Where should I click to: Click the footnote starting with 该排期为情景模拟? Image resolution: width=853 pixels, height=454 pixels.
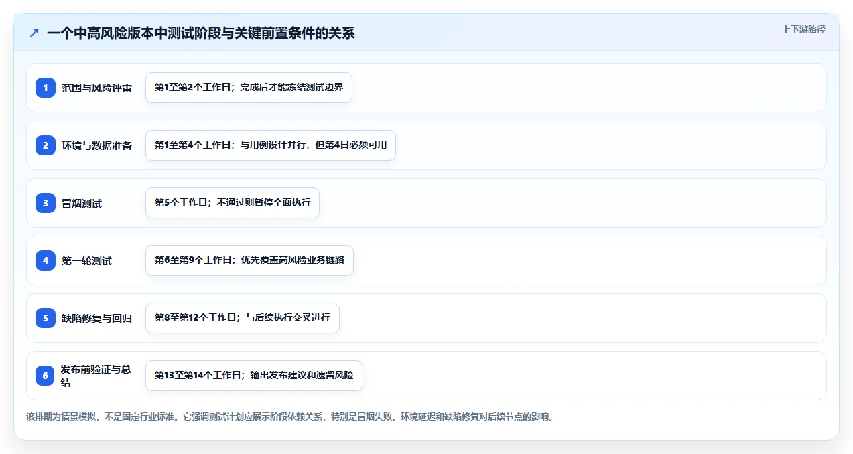(x=290, y=417)
